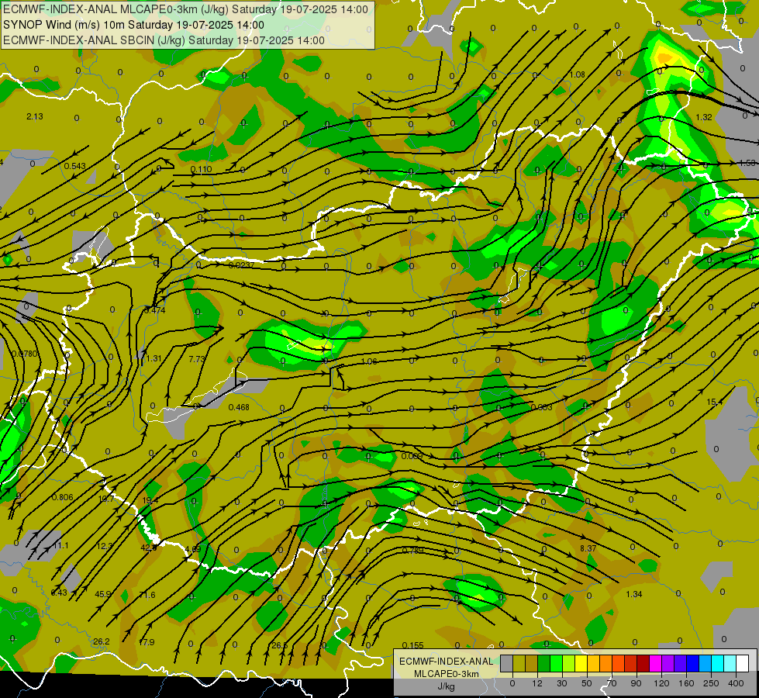Select the yellow swatch in the MLCAPE legend
Image resolution: width=759 pixels, height=698 pixels.
pos(581,664)
